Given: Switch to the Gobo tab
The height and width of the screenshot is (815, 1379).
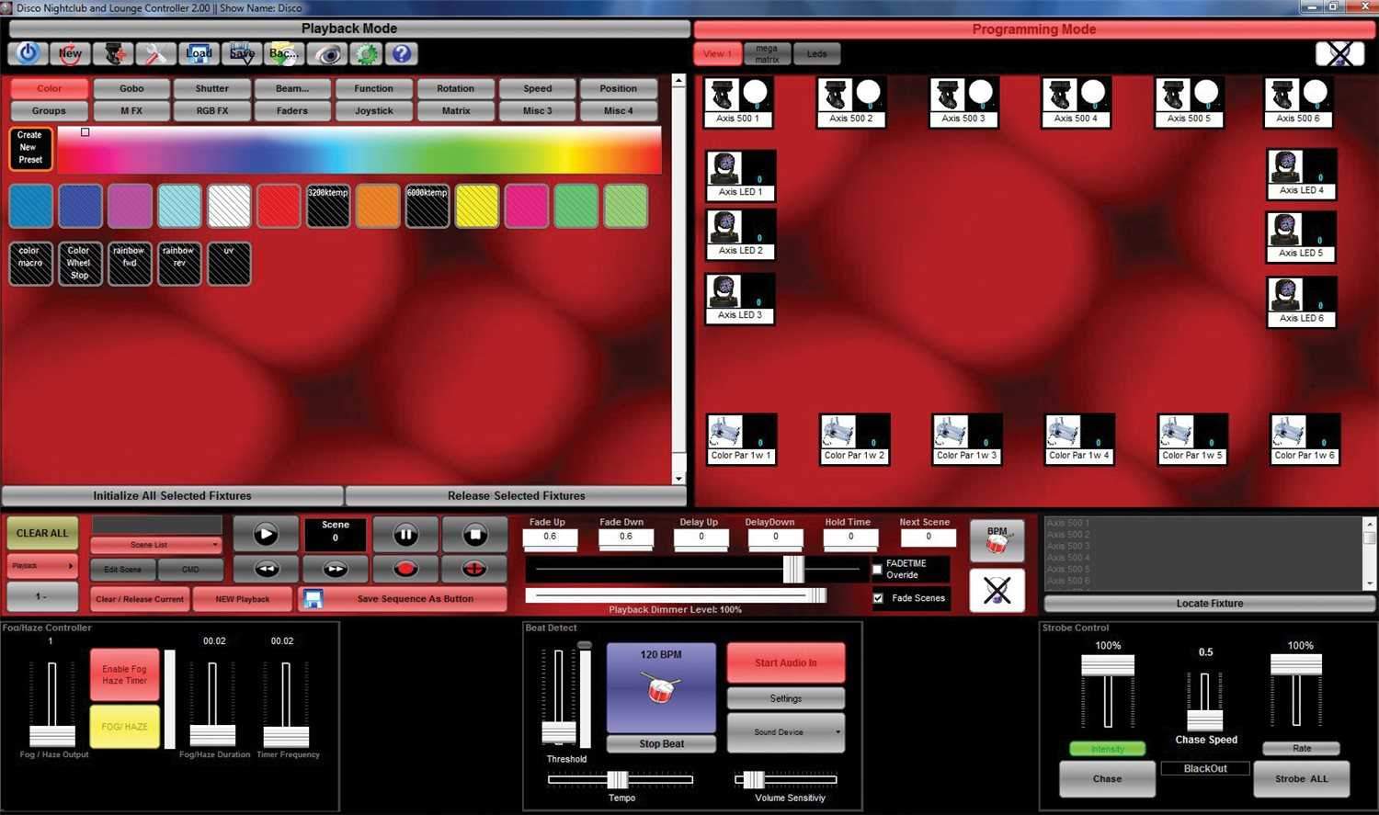Looking at the screenshot, I should pyautogui.click(x=131, y=89).
